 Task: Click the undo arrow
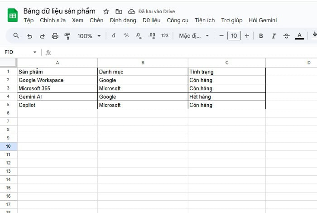point(30,36)
